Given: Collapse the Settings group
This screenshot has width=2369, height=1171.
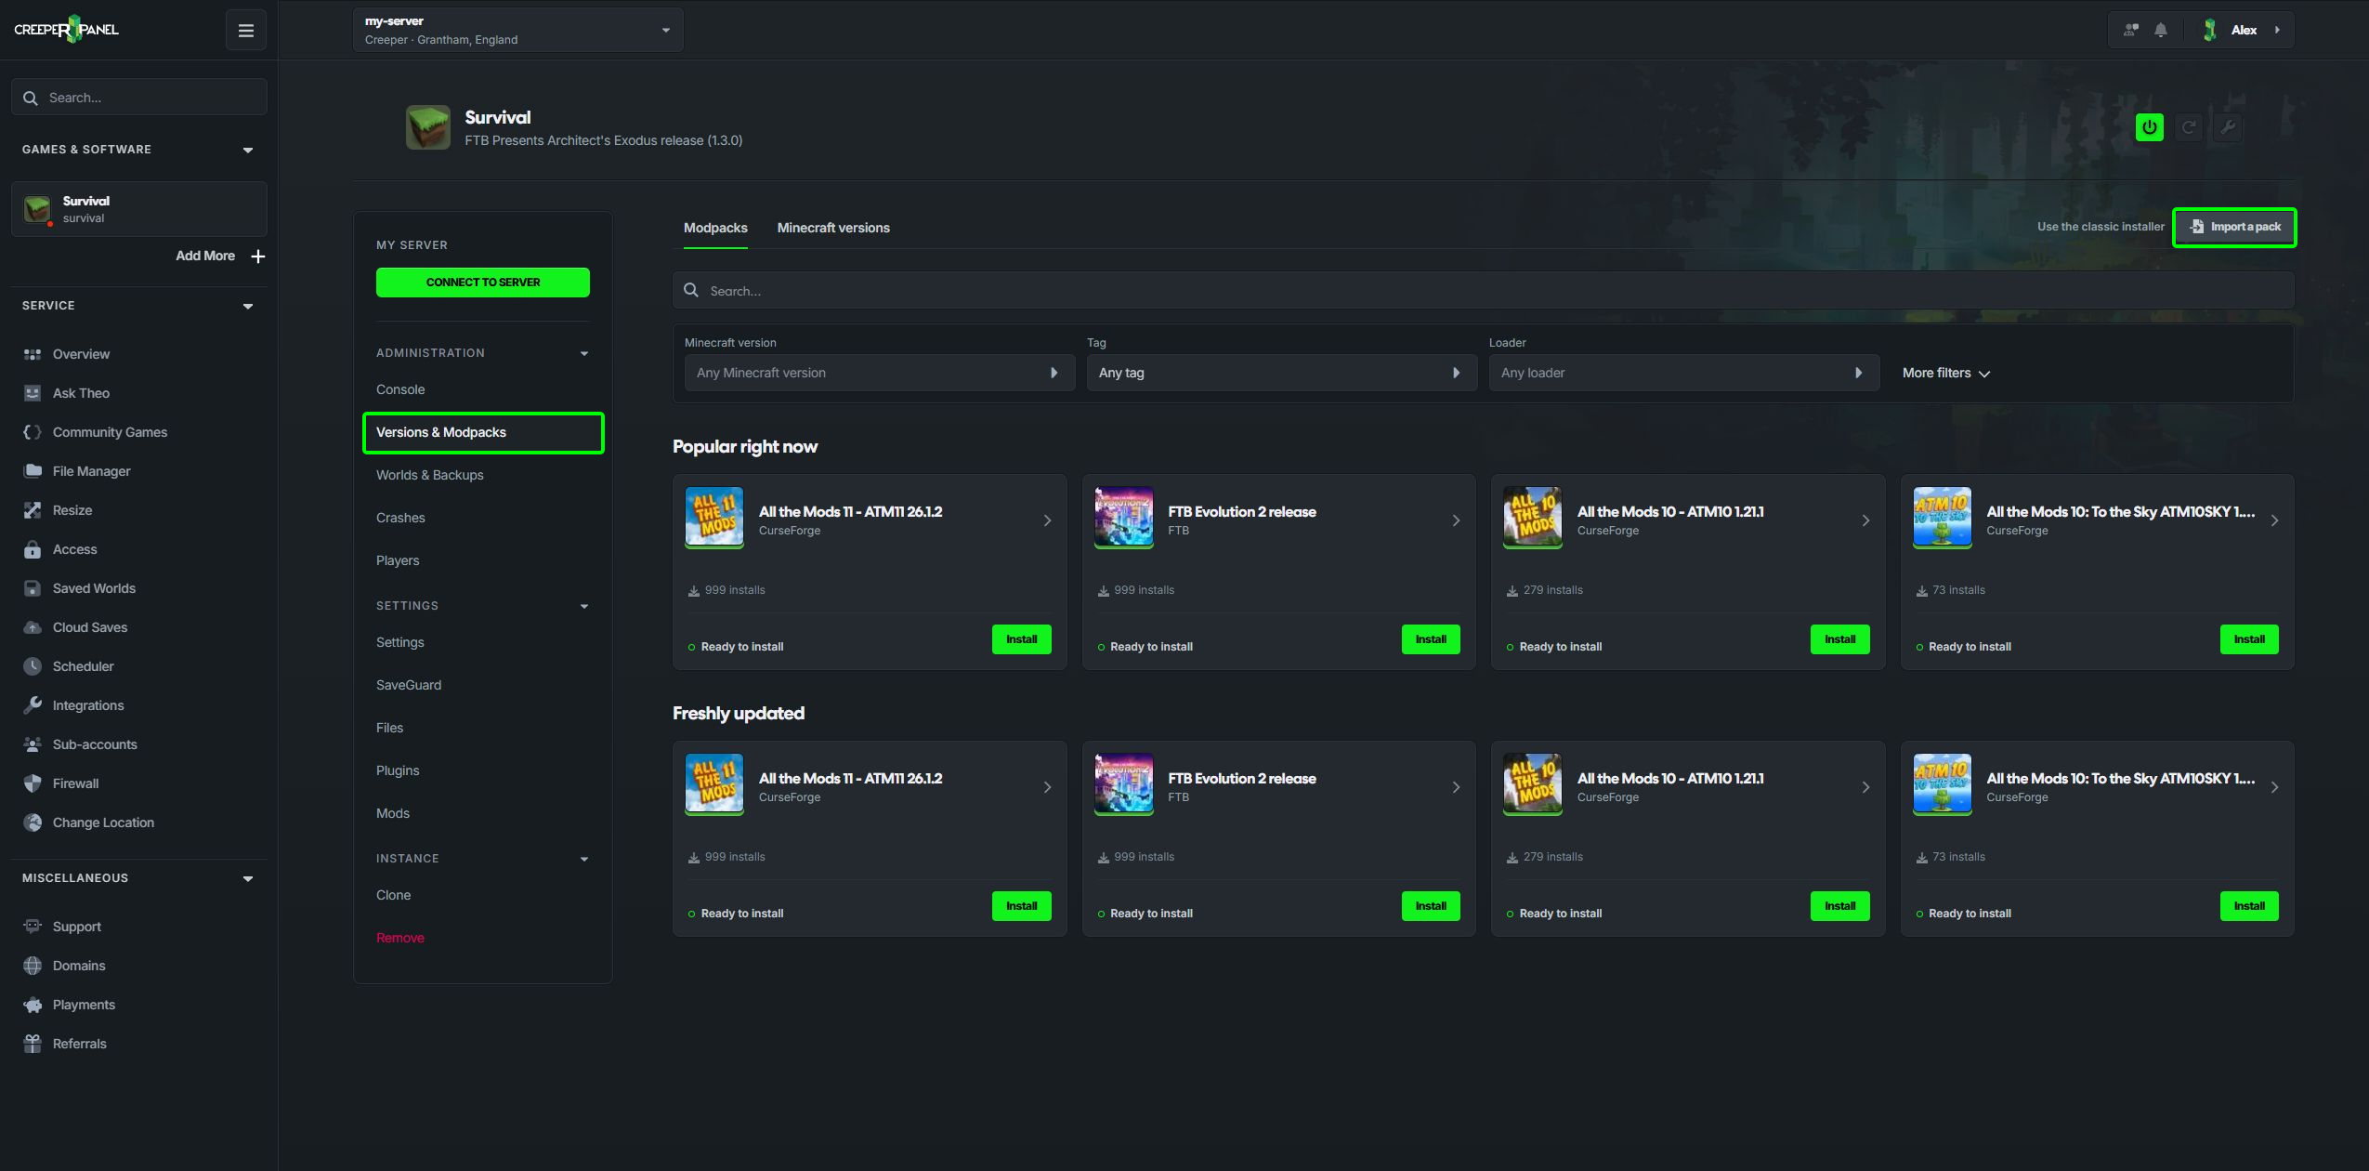Looking at the screenshot, I should point(584,606).
